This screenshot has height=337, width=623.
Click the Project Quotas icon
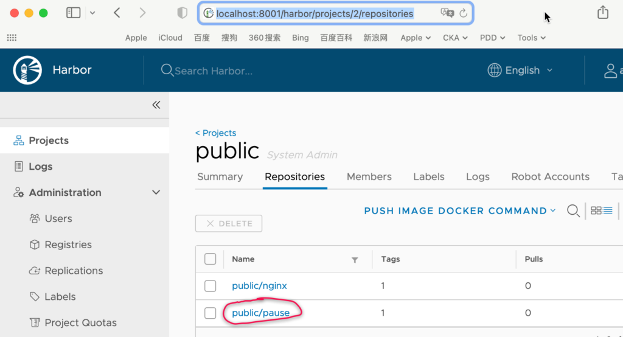point(35,322)
